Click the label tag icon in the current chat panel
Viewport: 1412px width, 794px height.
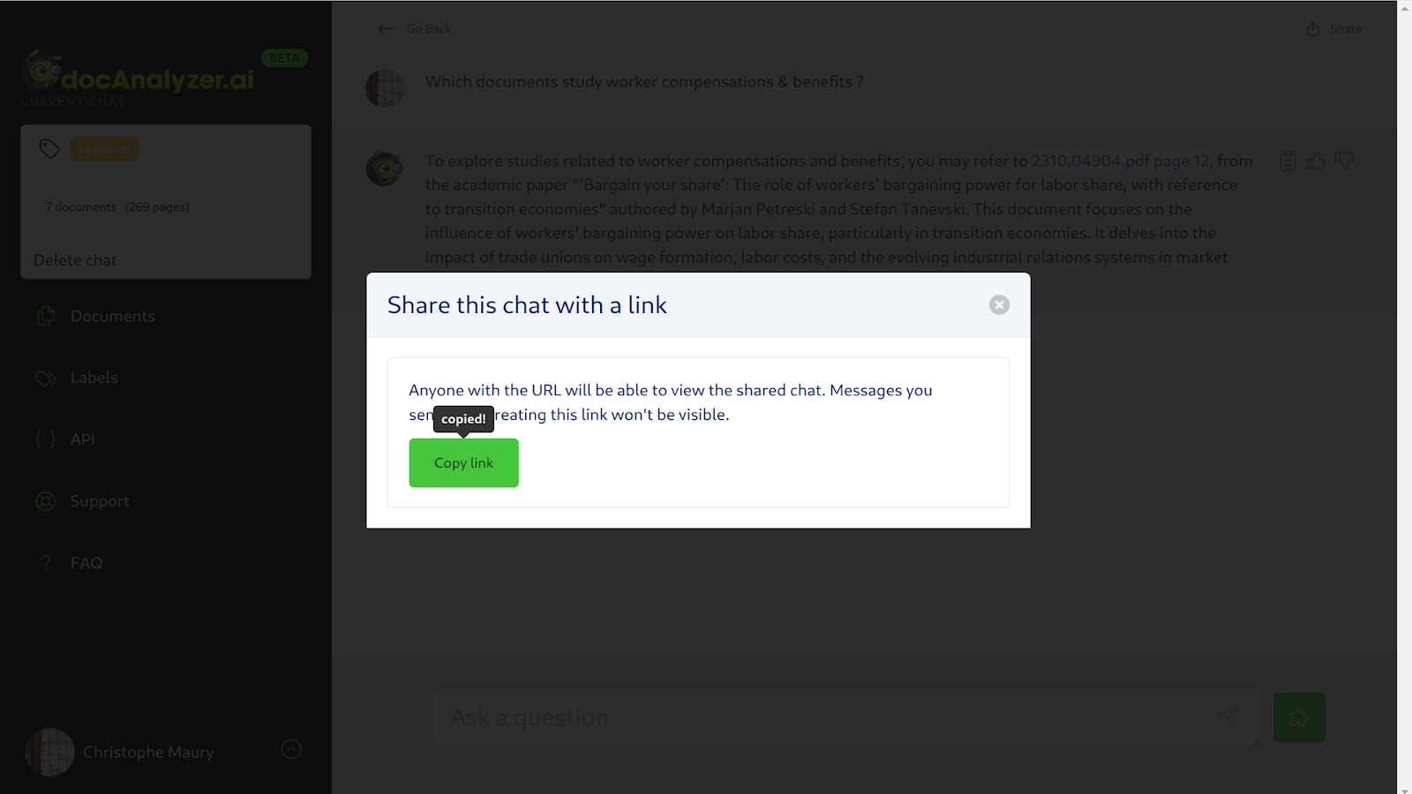49,149
